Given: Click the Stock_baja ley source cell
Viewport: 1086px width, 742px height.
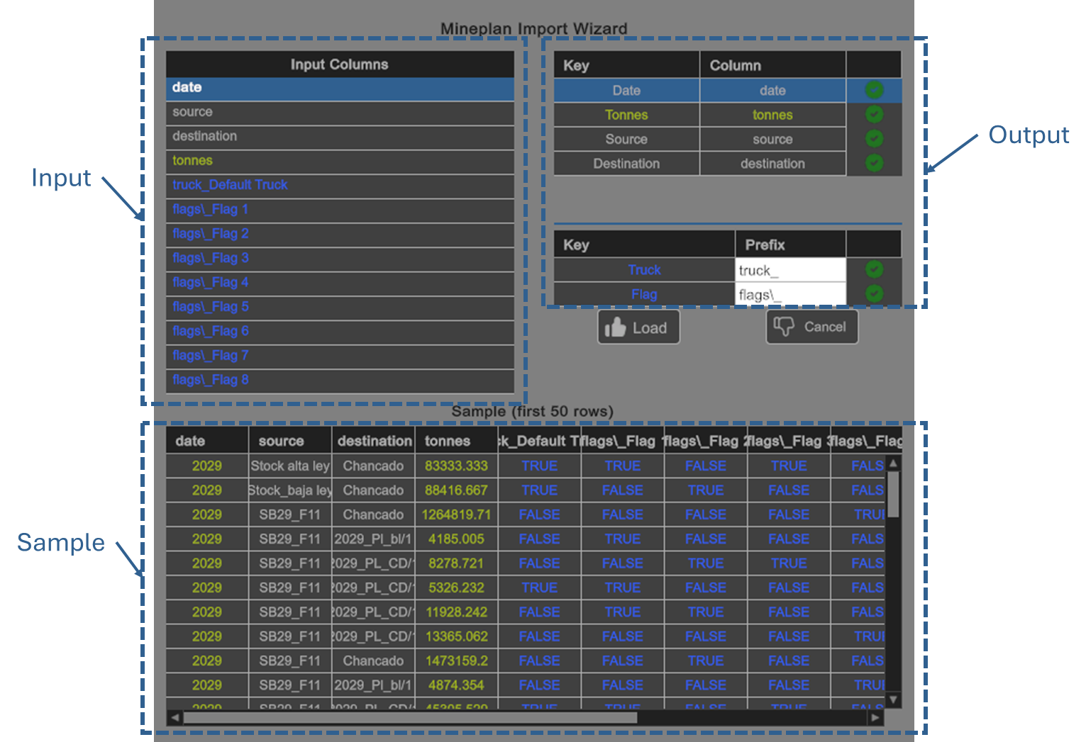Looking at the screenshot, I should tap(290, 490).
